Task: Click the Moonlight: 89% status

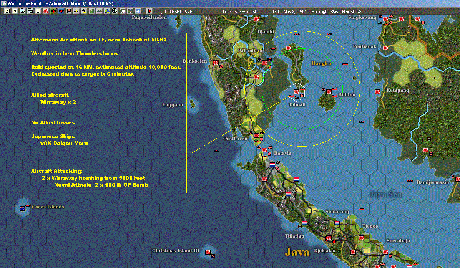Action: 324,12
